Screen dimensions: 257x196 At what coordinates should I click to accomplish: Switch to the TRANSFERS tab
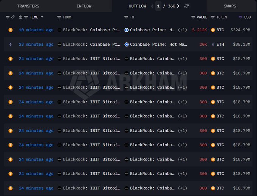28,6
